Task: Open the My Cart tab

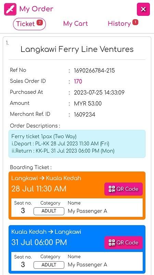Action: (75, 24)
